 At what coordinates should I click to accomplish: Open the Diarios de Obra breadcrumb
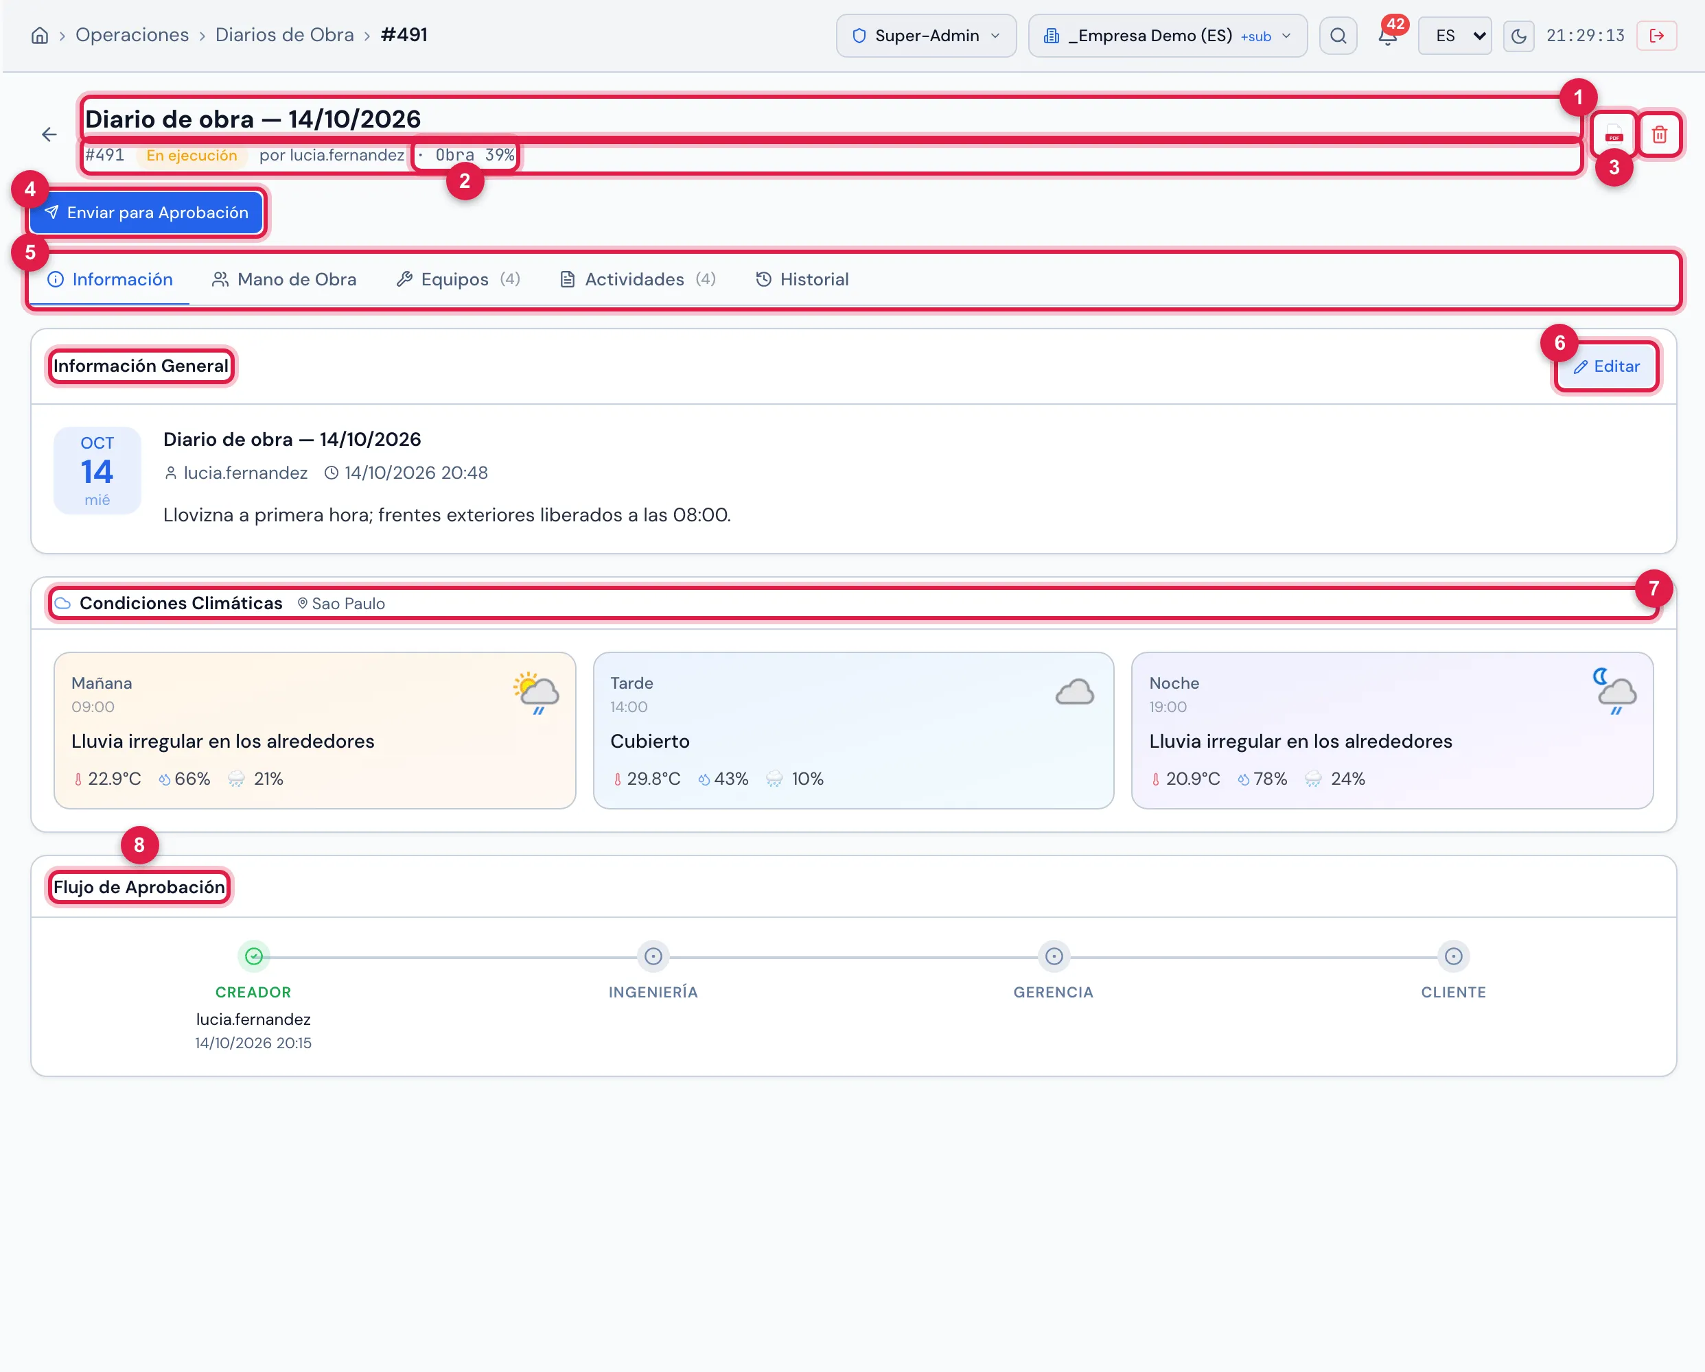click(x=285, y=36)
